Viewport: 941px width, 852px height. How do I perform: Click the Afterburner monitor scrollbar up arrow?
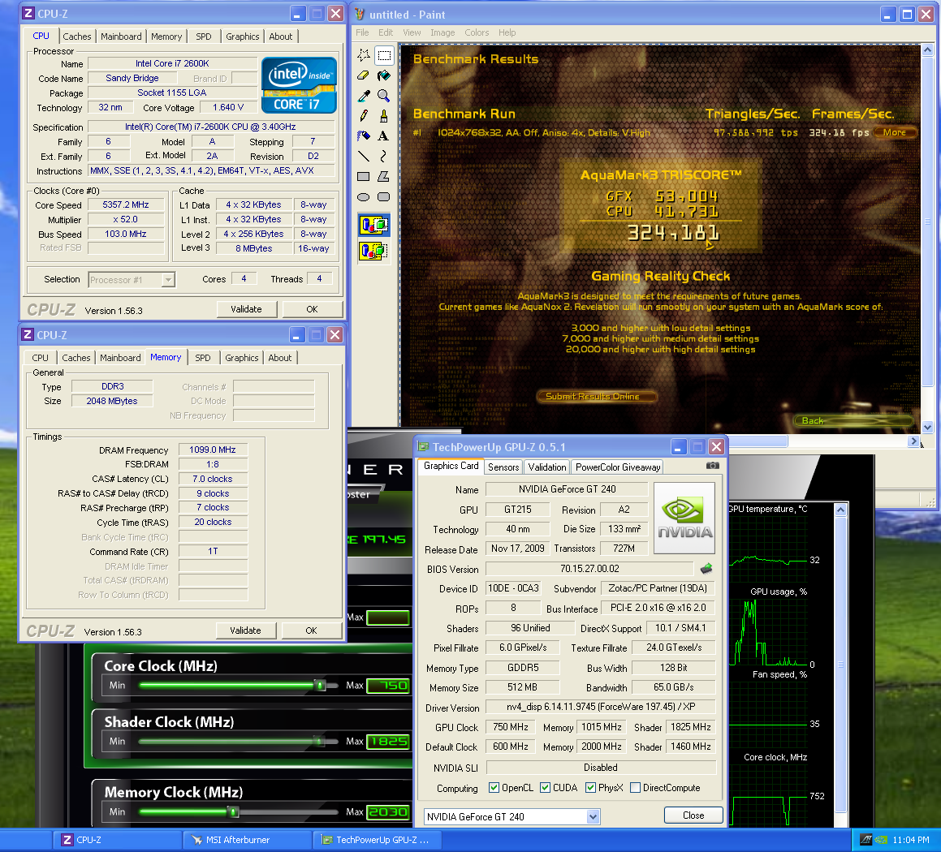click(x=841, y=510)
